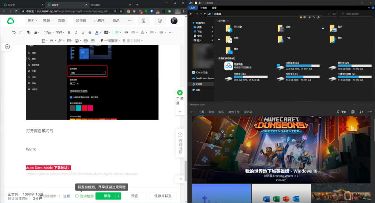Click the eraser clear-format icon
This screenshot has height=203, width=375.
coord(29,33)
